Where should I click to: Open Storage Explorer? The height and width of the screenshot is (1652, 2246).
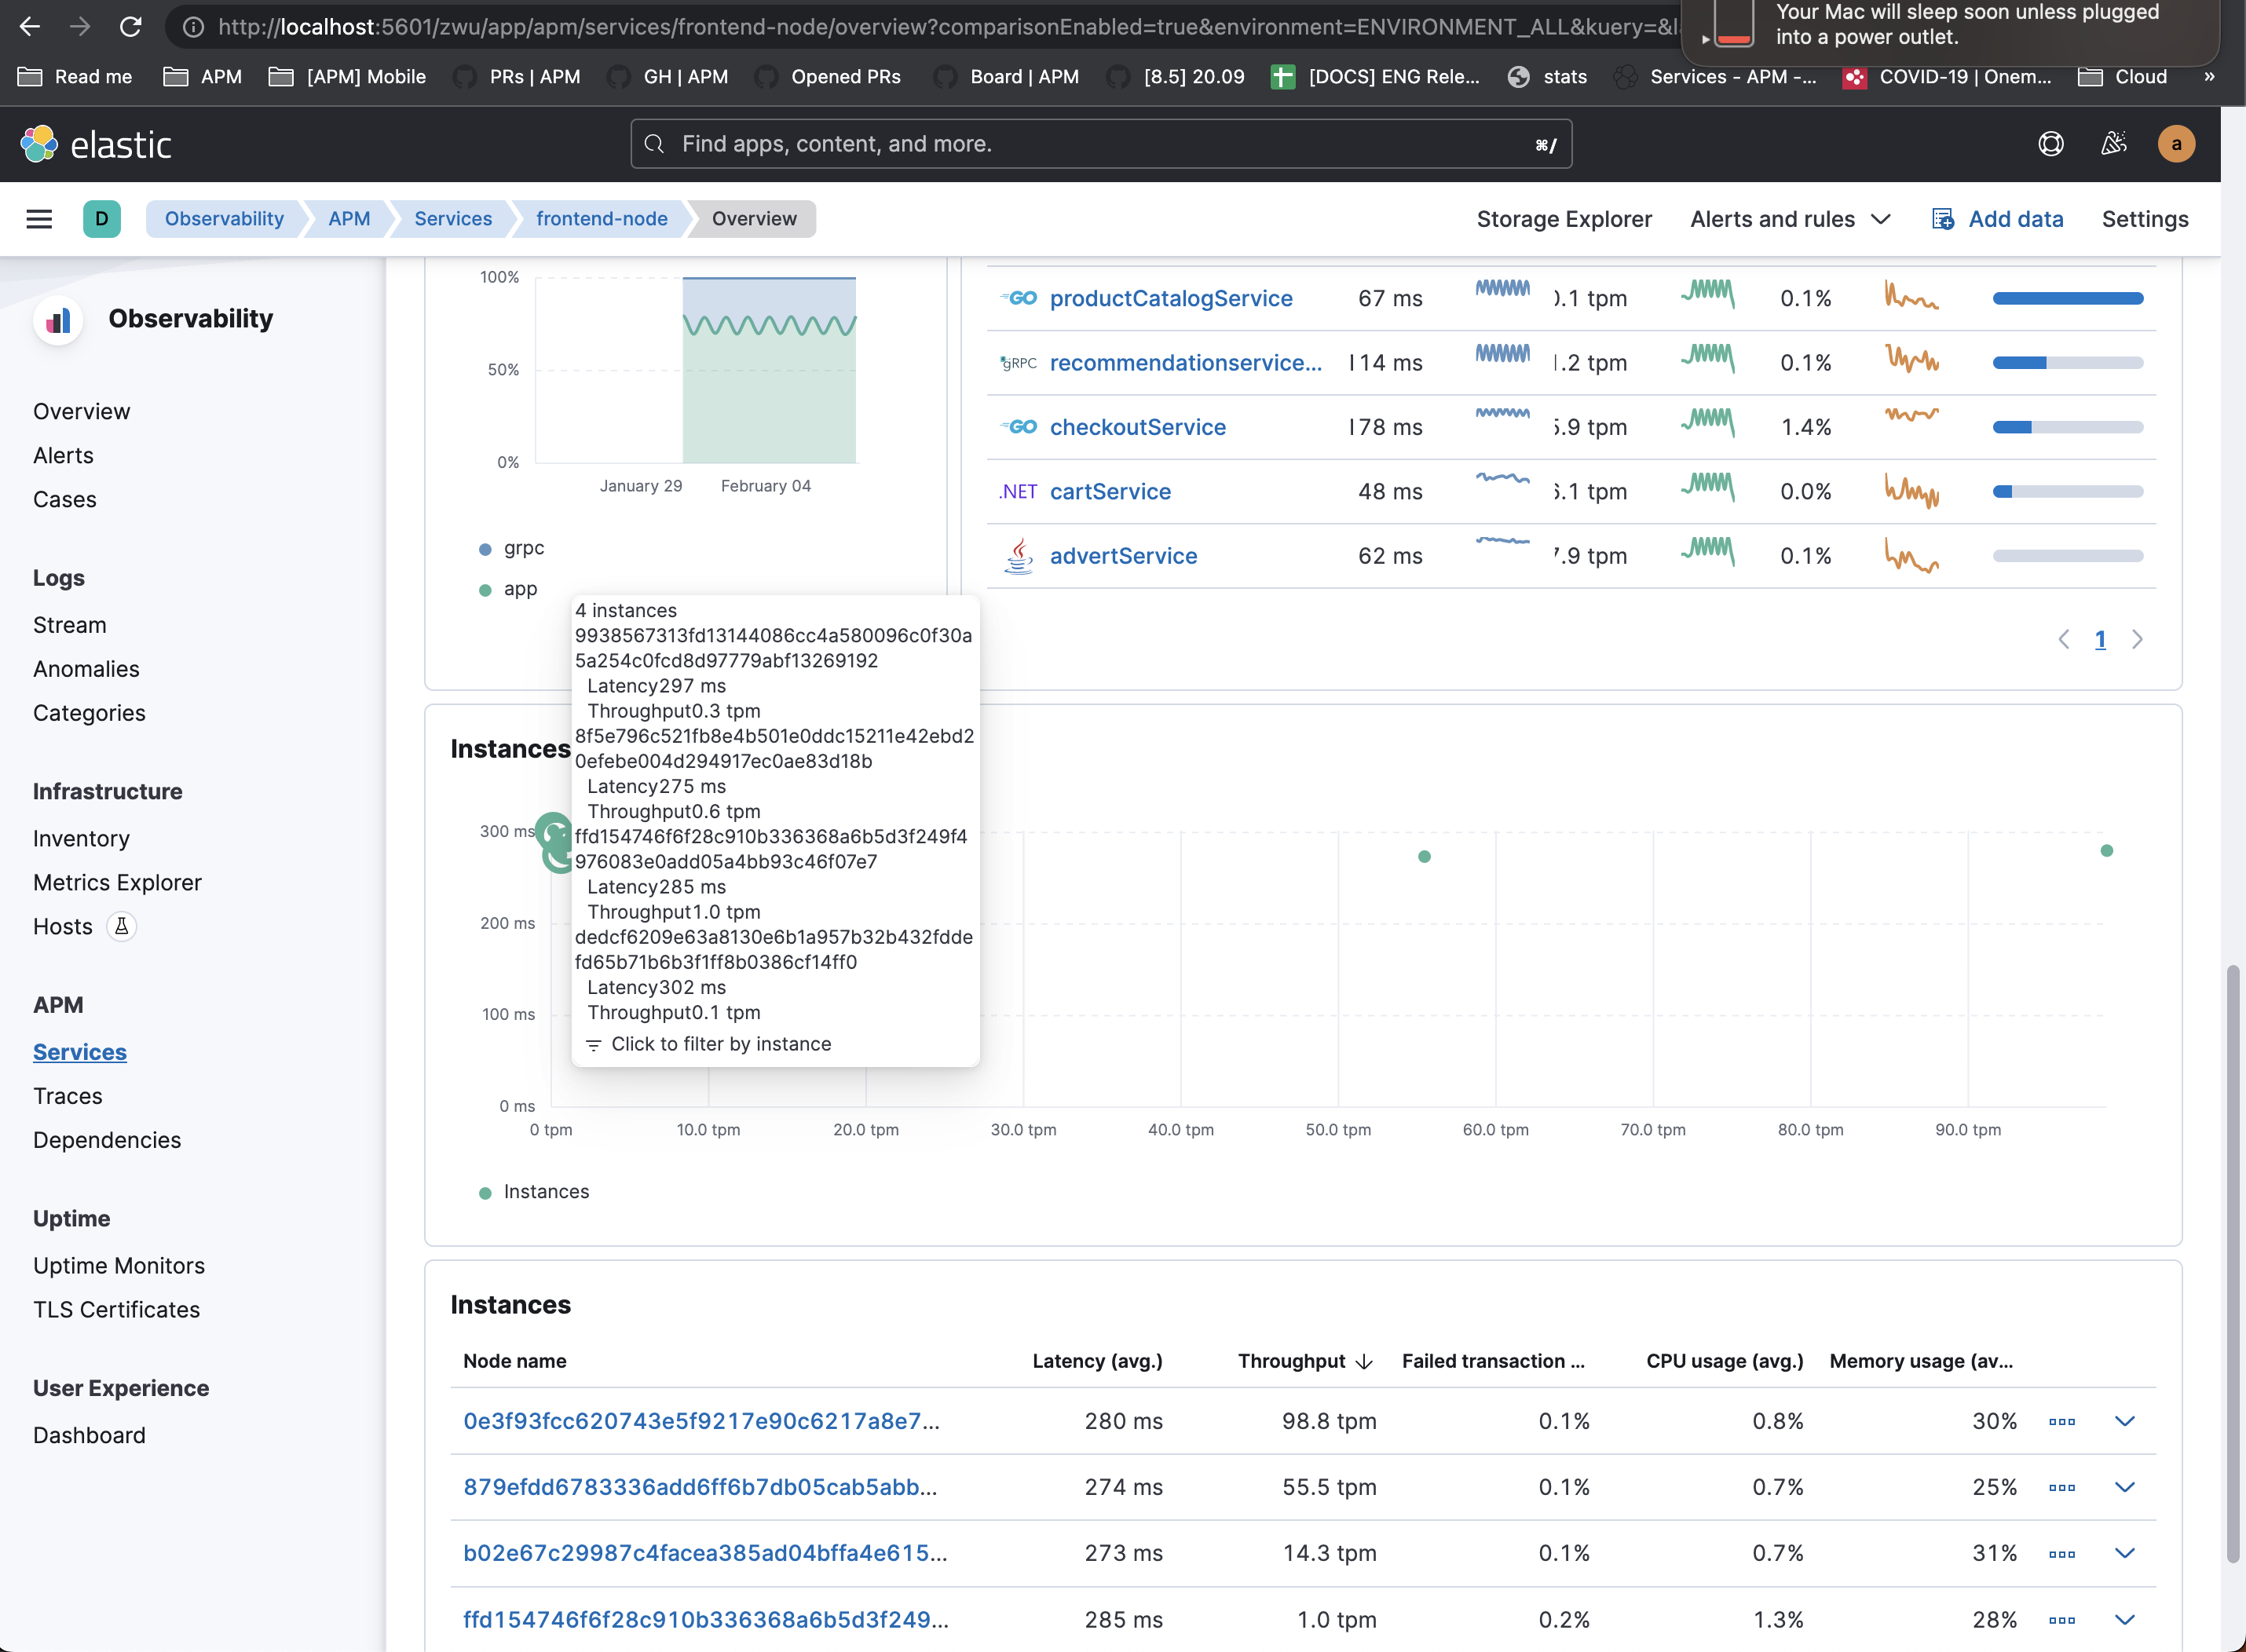click(1563, 219)
